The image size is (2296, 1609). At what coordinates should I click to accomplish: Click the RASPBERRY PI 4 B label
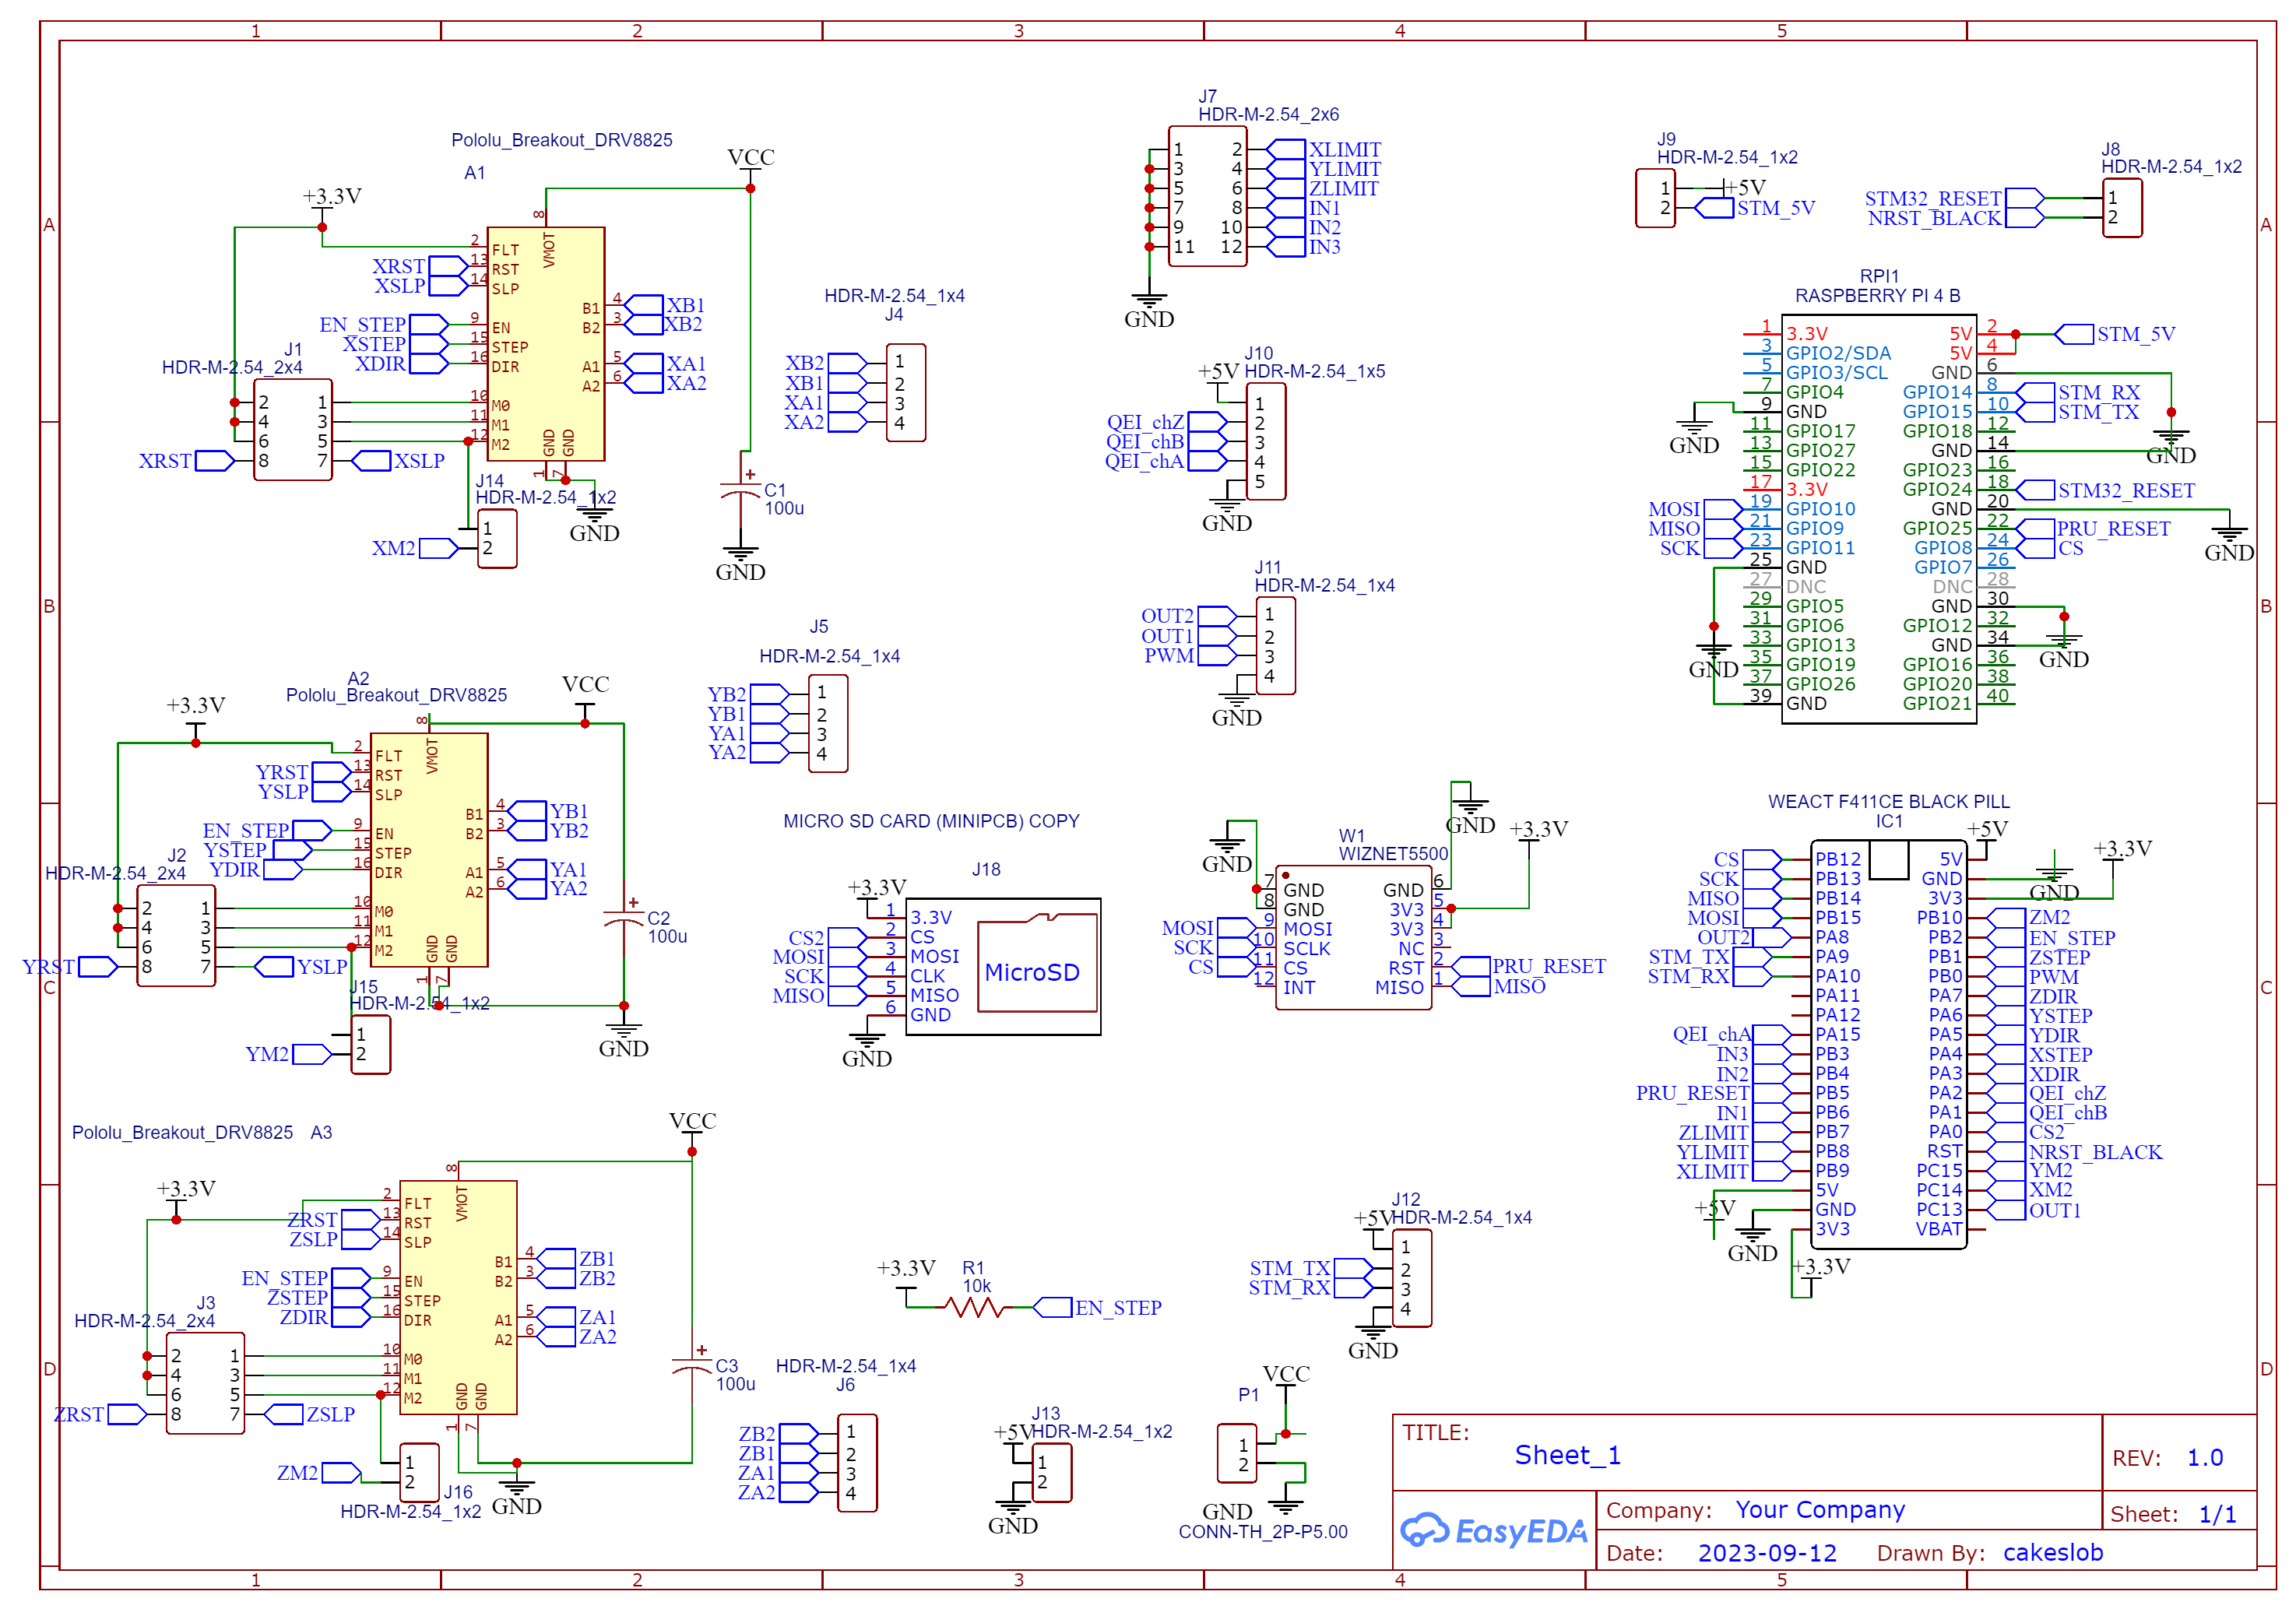(x=1877, y=295)
